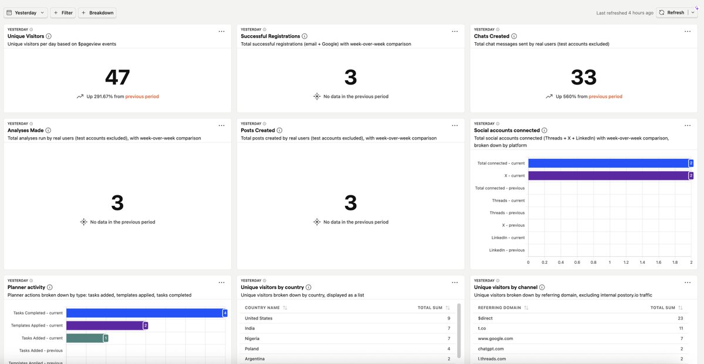This screenshot has height=364, width=704.
Task: Open the Posts Created card options menu
Action: click(x=455, y=125)
